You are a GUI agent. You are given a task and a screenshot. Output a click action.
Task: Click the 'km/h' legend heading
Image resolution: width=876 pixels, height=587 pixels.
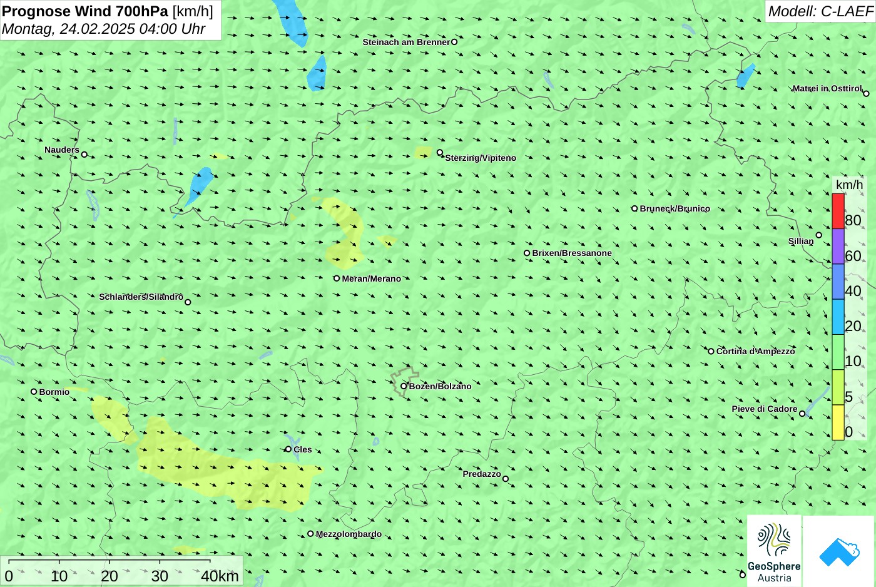pos(849,185)
